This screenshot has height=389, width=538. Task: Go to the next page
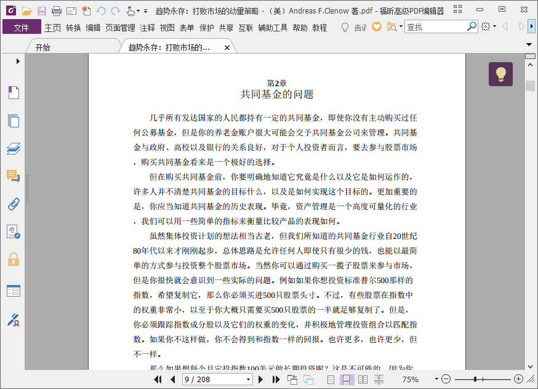pyautogui.click(x=260, y=379)
